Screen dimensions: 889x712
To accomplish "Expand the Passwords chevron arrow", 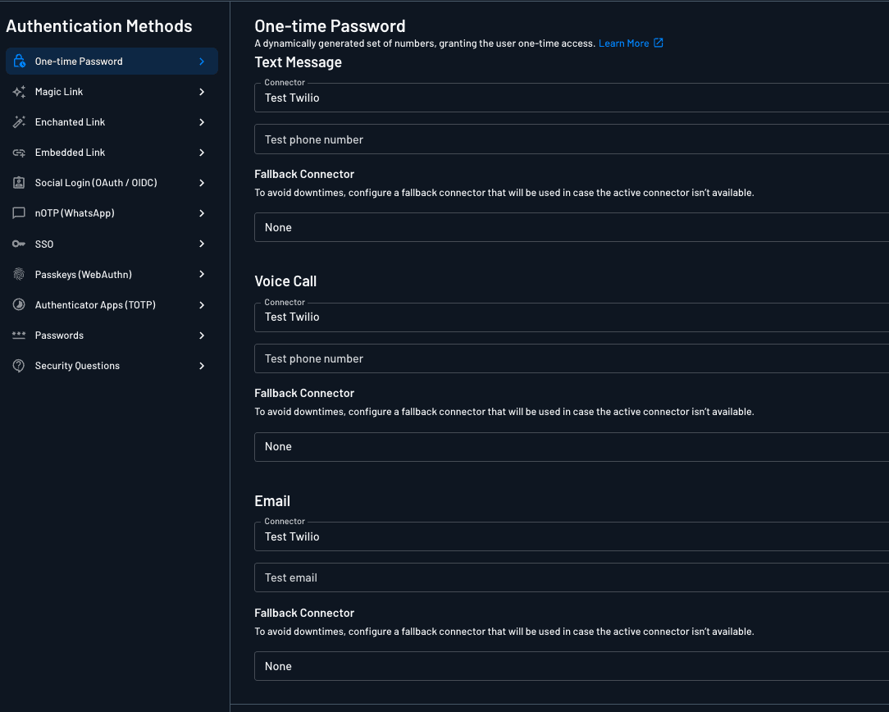I will 202,335.
